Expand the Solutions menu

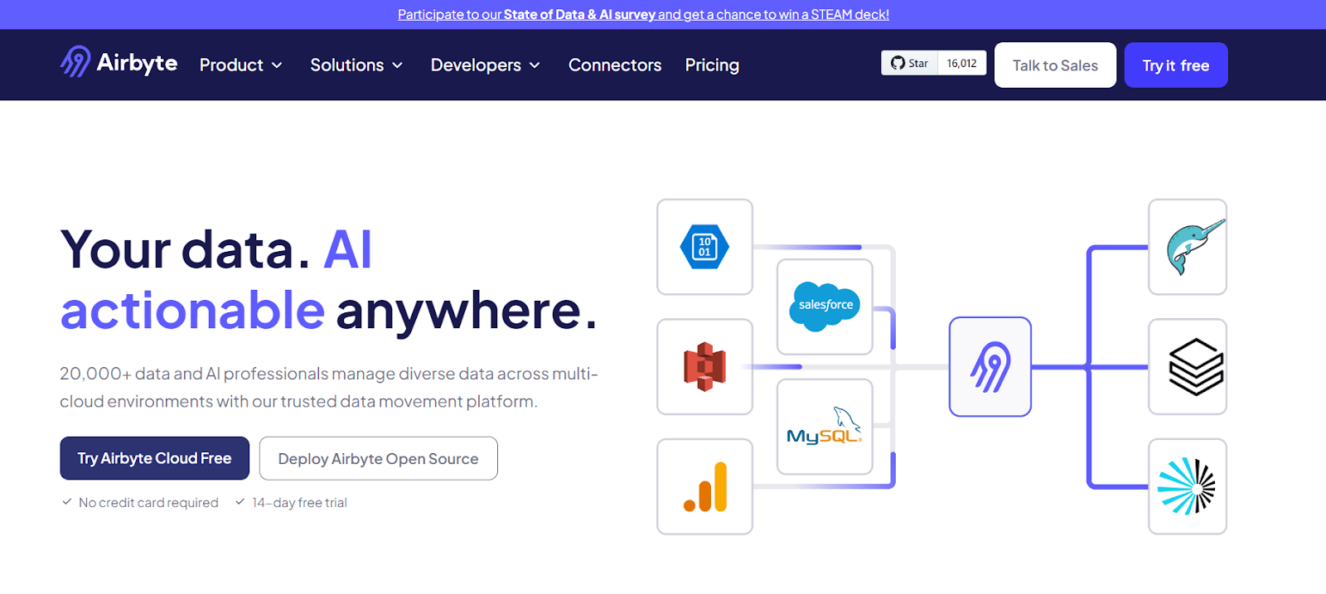click(x=356, y=65)
